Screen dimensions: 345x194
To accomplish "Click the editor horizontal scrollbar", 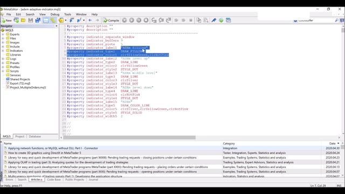I will click(x=129, y=137).
